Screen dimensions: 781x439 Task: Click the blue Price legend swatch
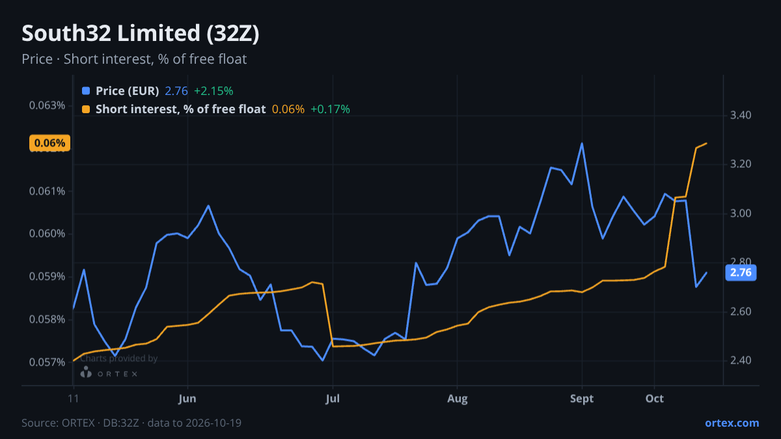click(x=86, y=91)
